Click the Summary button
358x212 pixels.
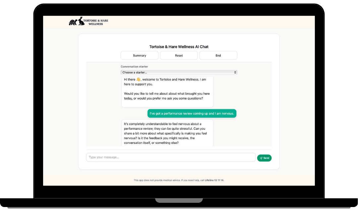point(140,55)
